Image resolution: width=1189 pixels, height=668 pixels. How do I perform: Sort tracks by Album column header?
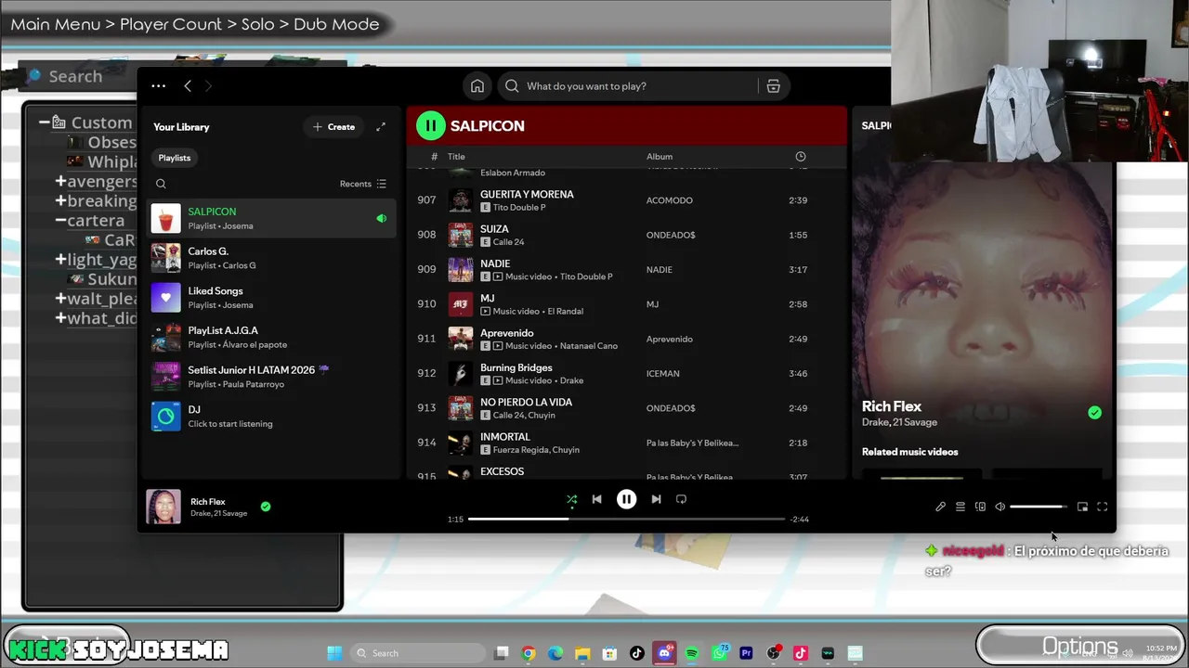pyautogui.click(x=660, y=157)
